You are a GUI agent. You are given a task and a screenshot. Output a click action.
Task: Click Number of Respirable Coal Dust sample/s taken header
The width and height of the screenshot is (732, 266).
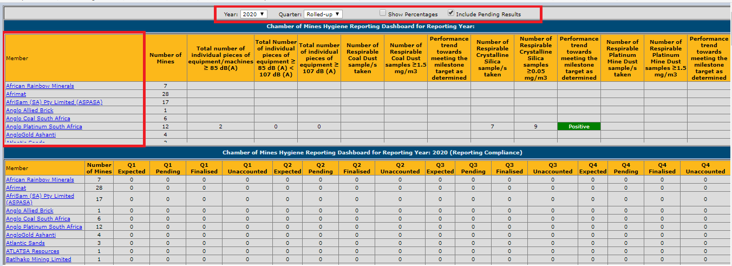pos(362,58)
